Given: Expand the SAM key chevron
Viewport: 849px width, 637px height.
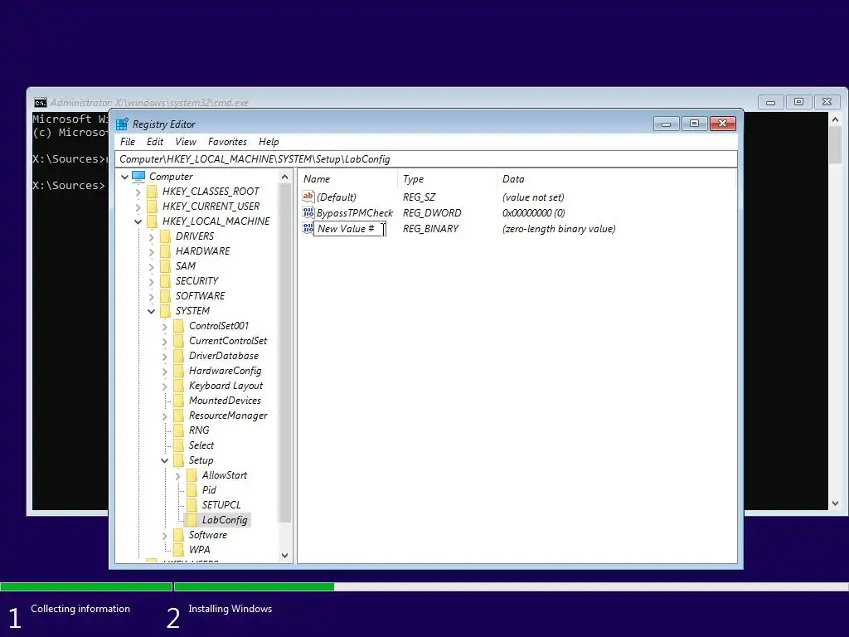Looking at the screenshot, I should coord(152,267).
